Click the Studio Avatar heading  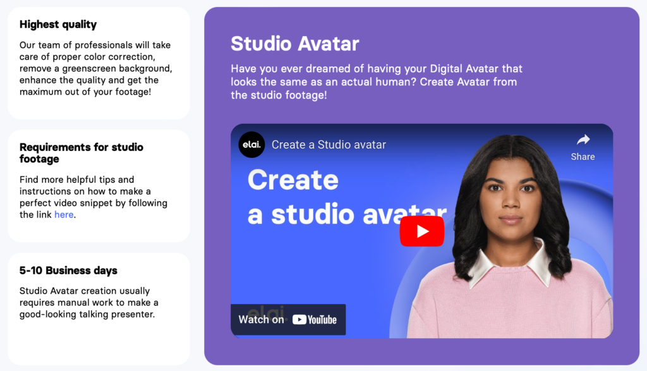(x=294, y=44)
